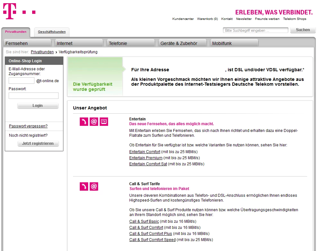This screenshot has height=251, width=321.
Task: Open the Entertain Comfort link
Action: (145, 152)
